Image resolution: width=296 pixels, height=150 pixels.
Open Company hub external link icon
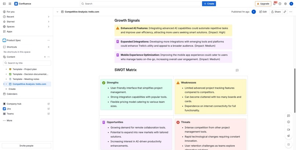coord(48,104)
